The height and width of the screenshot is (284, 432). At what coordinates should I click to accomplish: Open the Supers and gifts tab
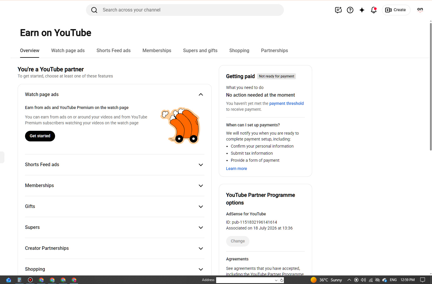pyautogui.click(x=200, y=51)
